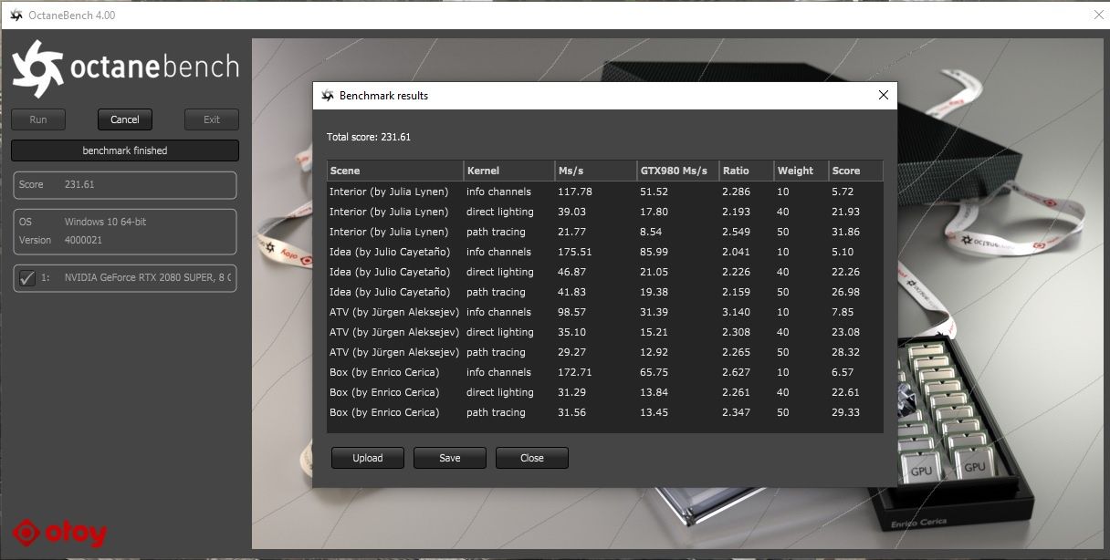
Task: Click the score value 31.86
Action: 846,232
